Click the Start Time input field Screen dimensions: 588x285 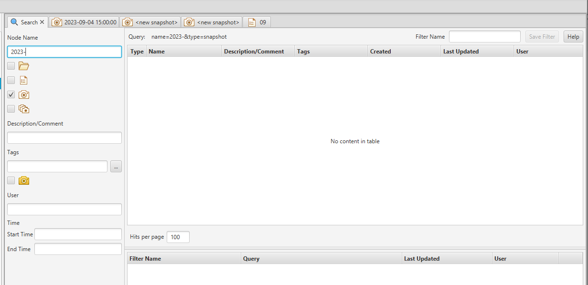click(x=77, y=234)
